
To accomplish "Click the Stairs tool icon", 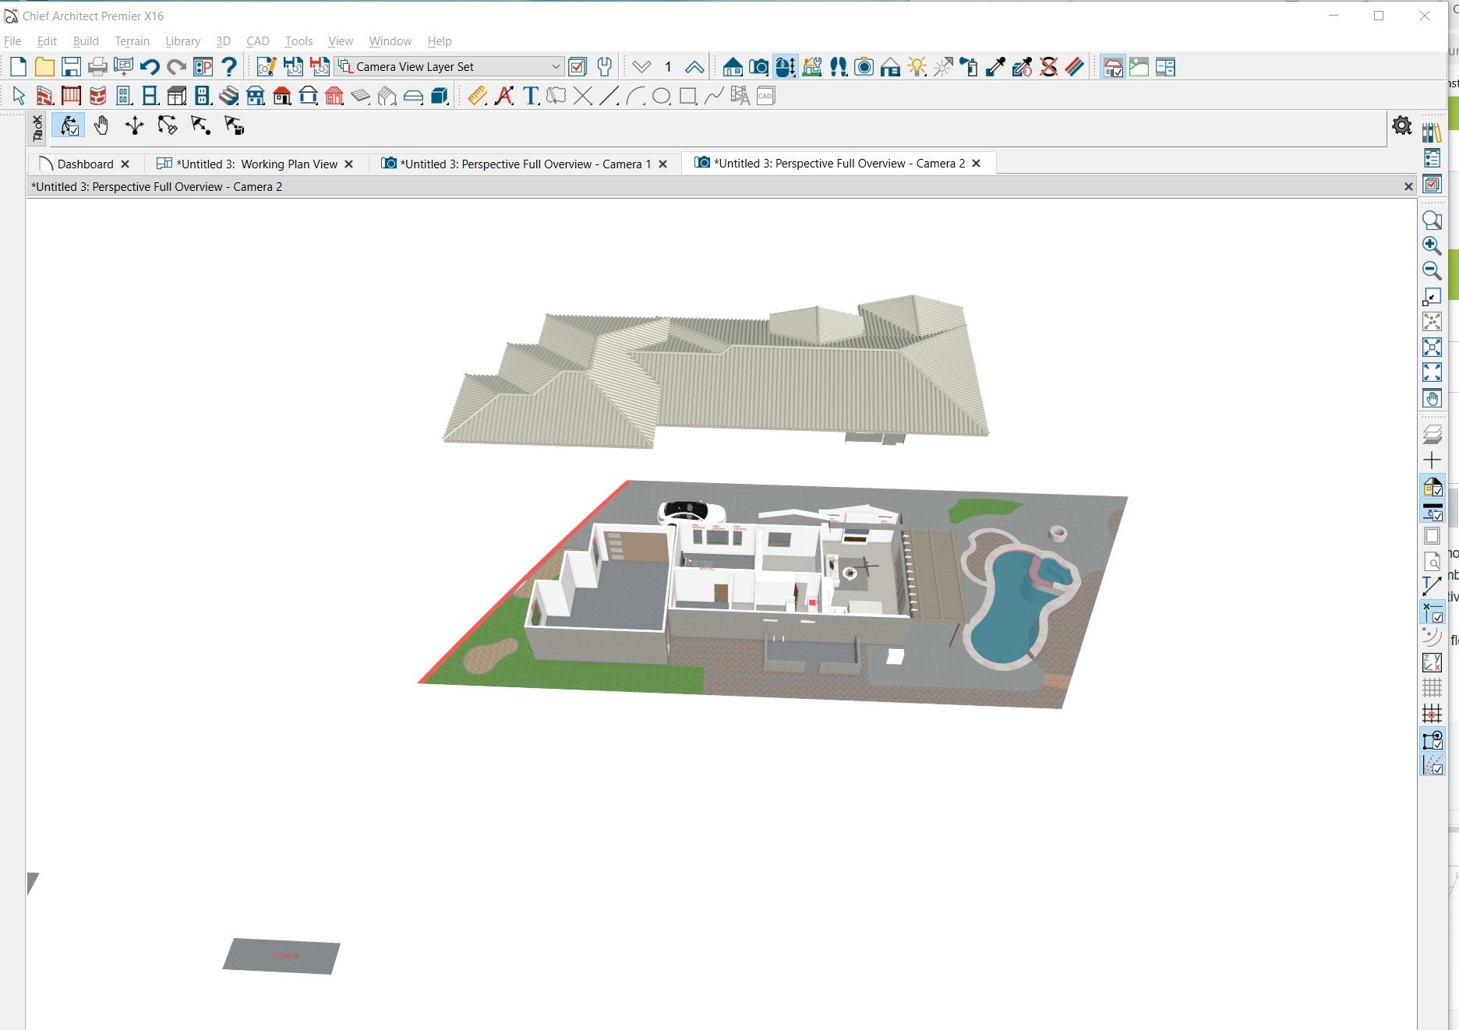I will point(228,96).
